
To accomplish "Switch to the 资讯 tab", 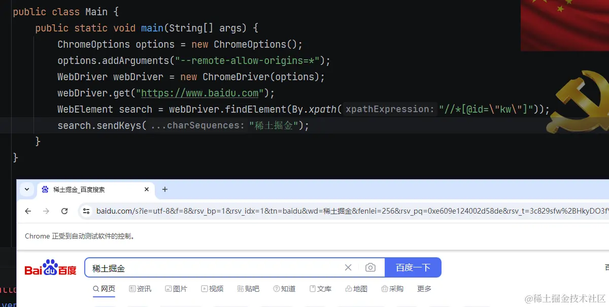I will point(140,289).
